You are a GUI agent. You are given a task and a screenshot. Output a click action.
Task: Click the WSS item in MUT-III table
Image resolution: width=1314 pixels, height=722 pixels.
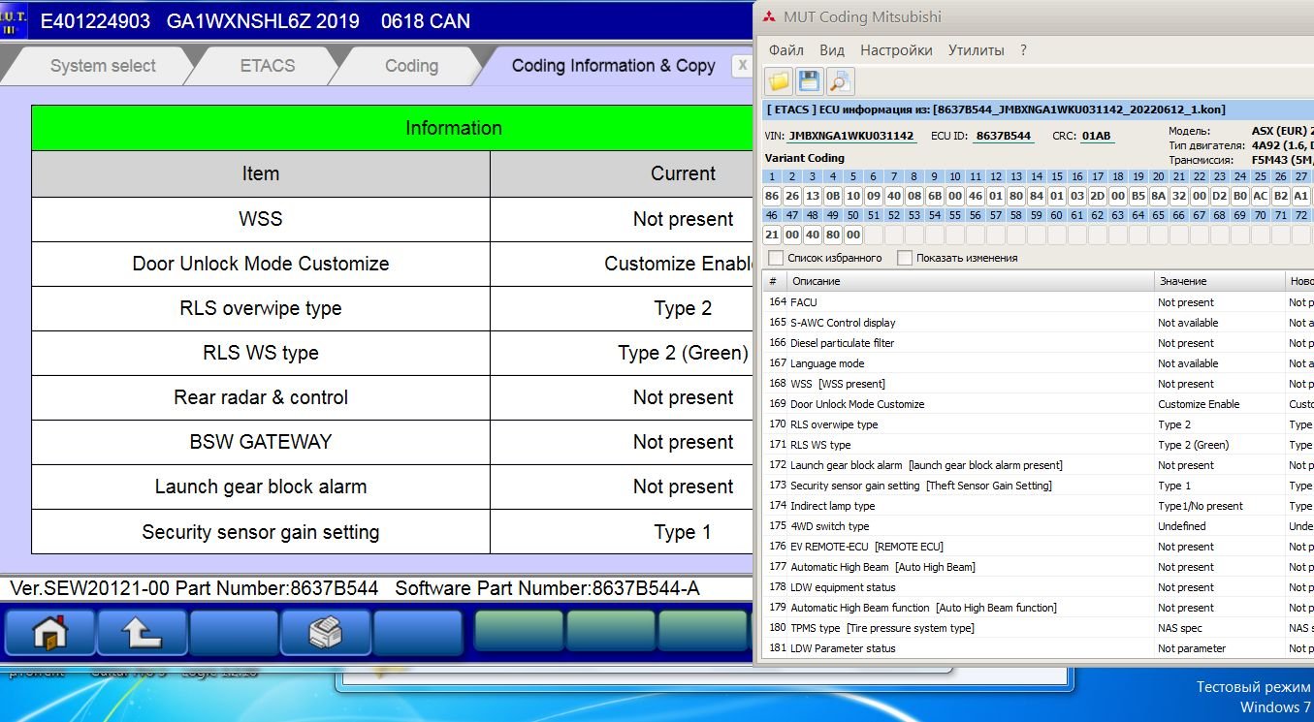click(x=261, y=219)
